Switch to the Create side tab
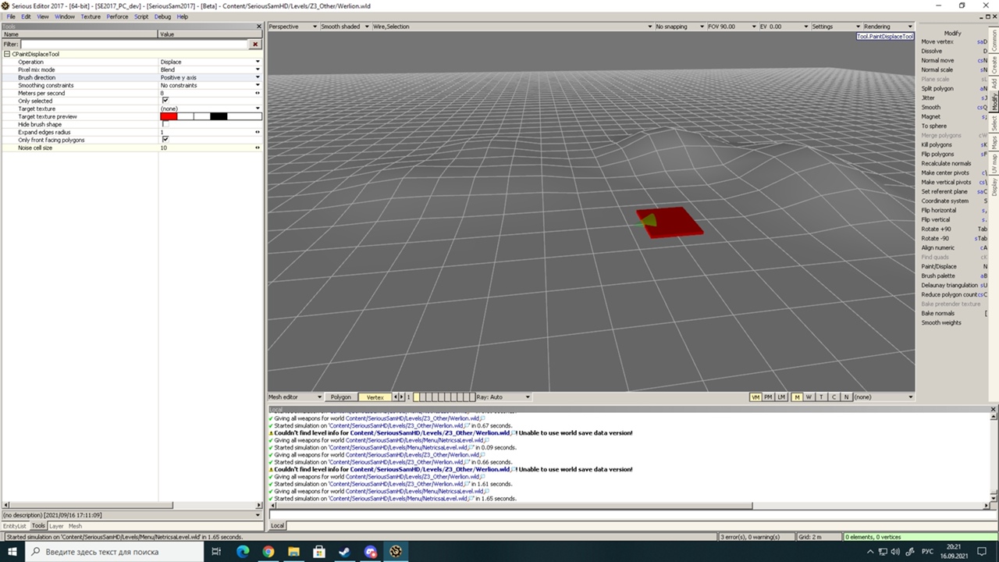999x562 pixels. click(x=994, y=64)
